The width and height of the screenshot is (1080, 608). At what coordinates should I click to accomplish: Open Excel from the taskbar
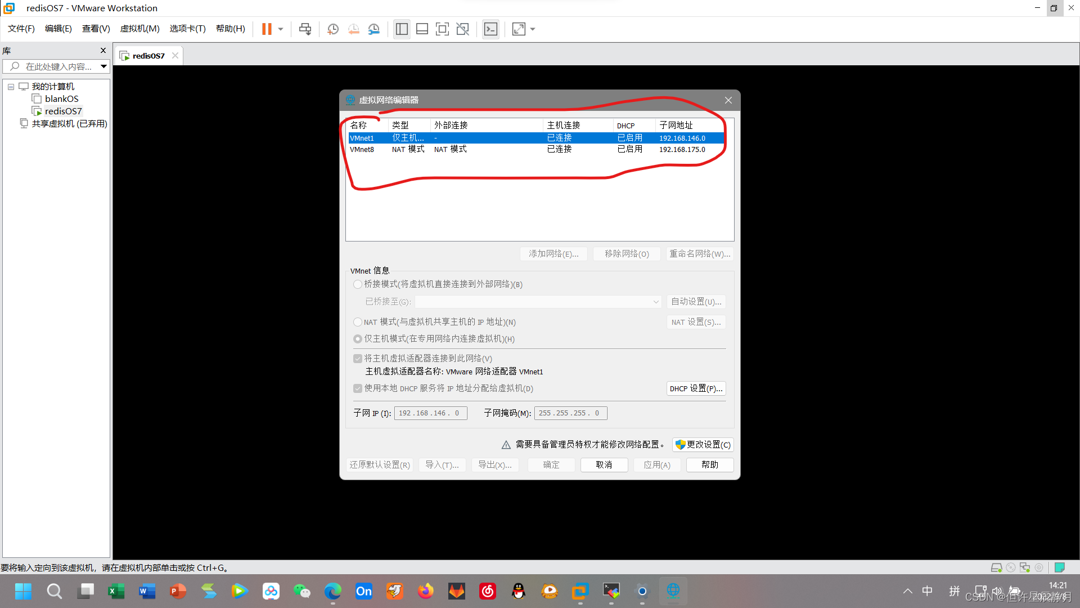click(116, 591)
